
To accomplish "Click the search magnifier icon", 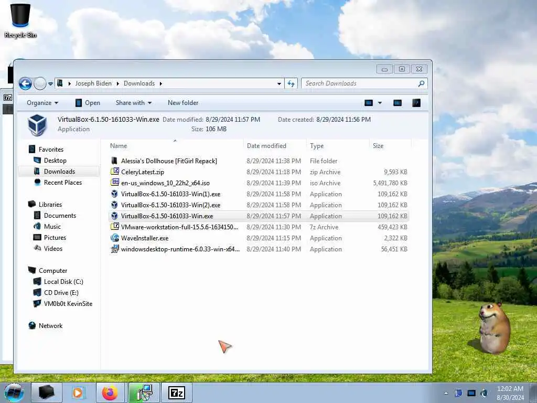I will coord(421,83).
